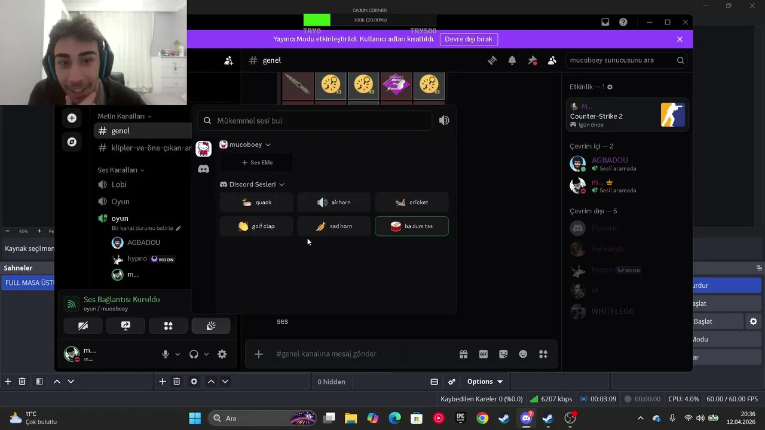
Task: Open OBS source properties gear icon
Action: (x=194, y=382)
